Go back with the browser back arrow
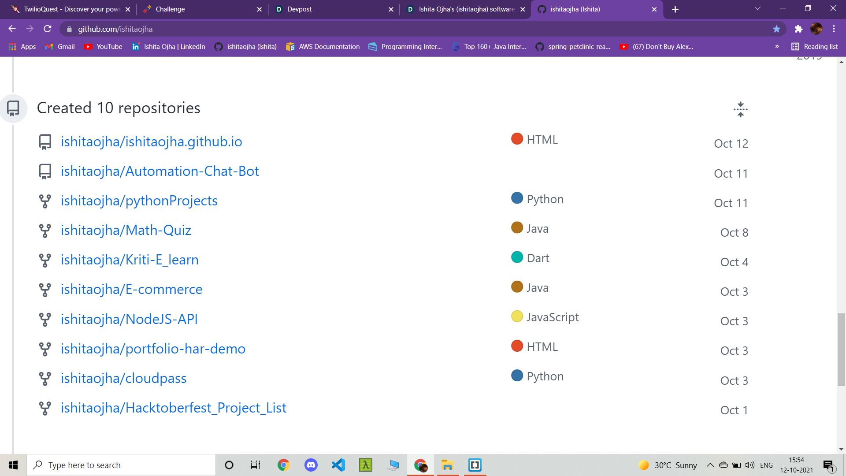 [12, 29]
